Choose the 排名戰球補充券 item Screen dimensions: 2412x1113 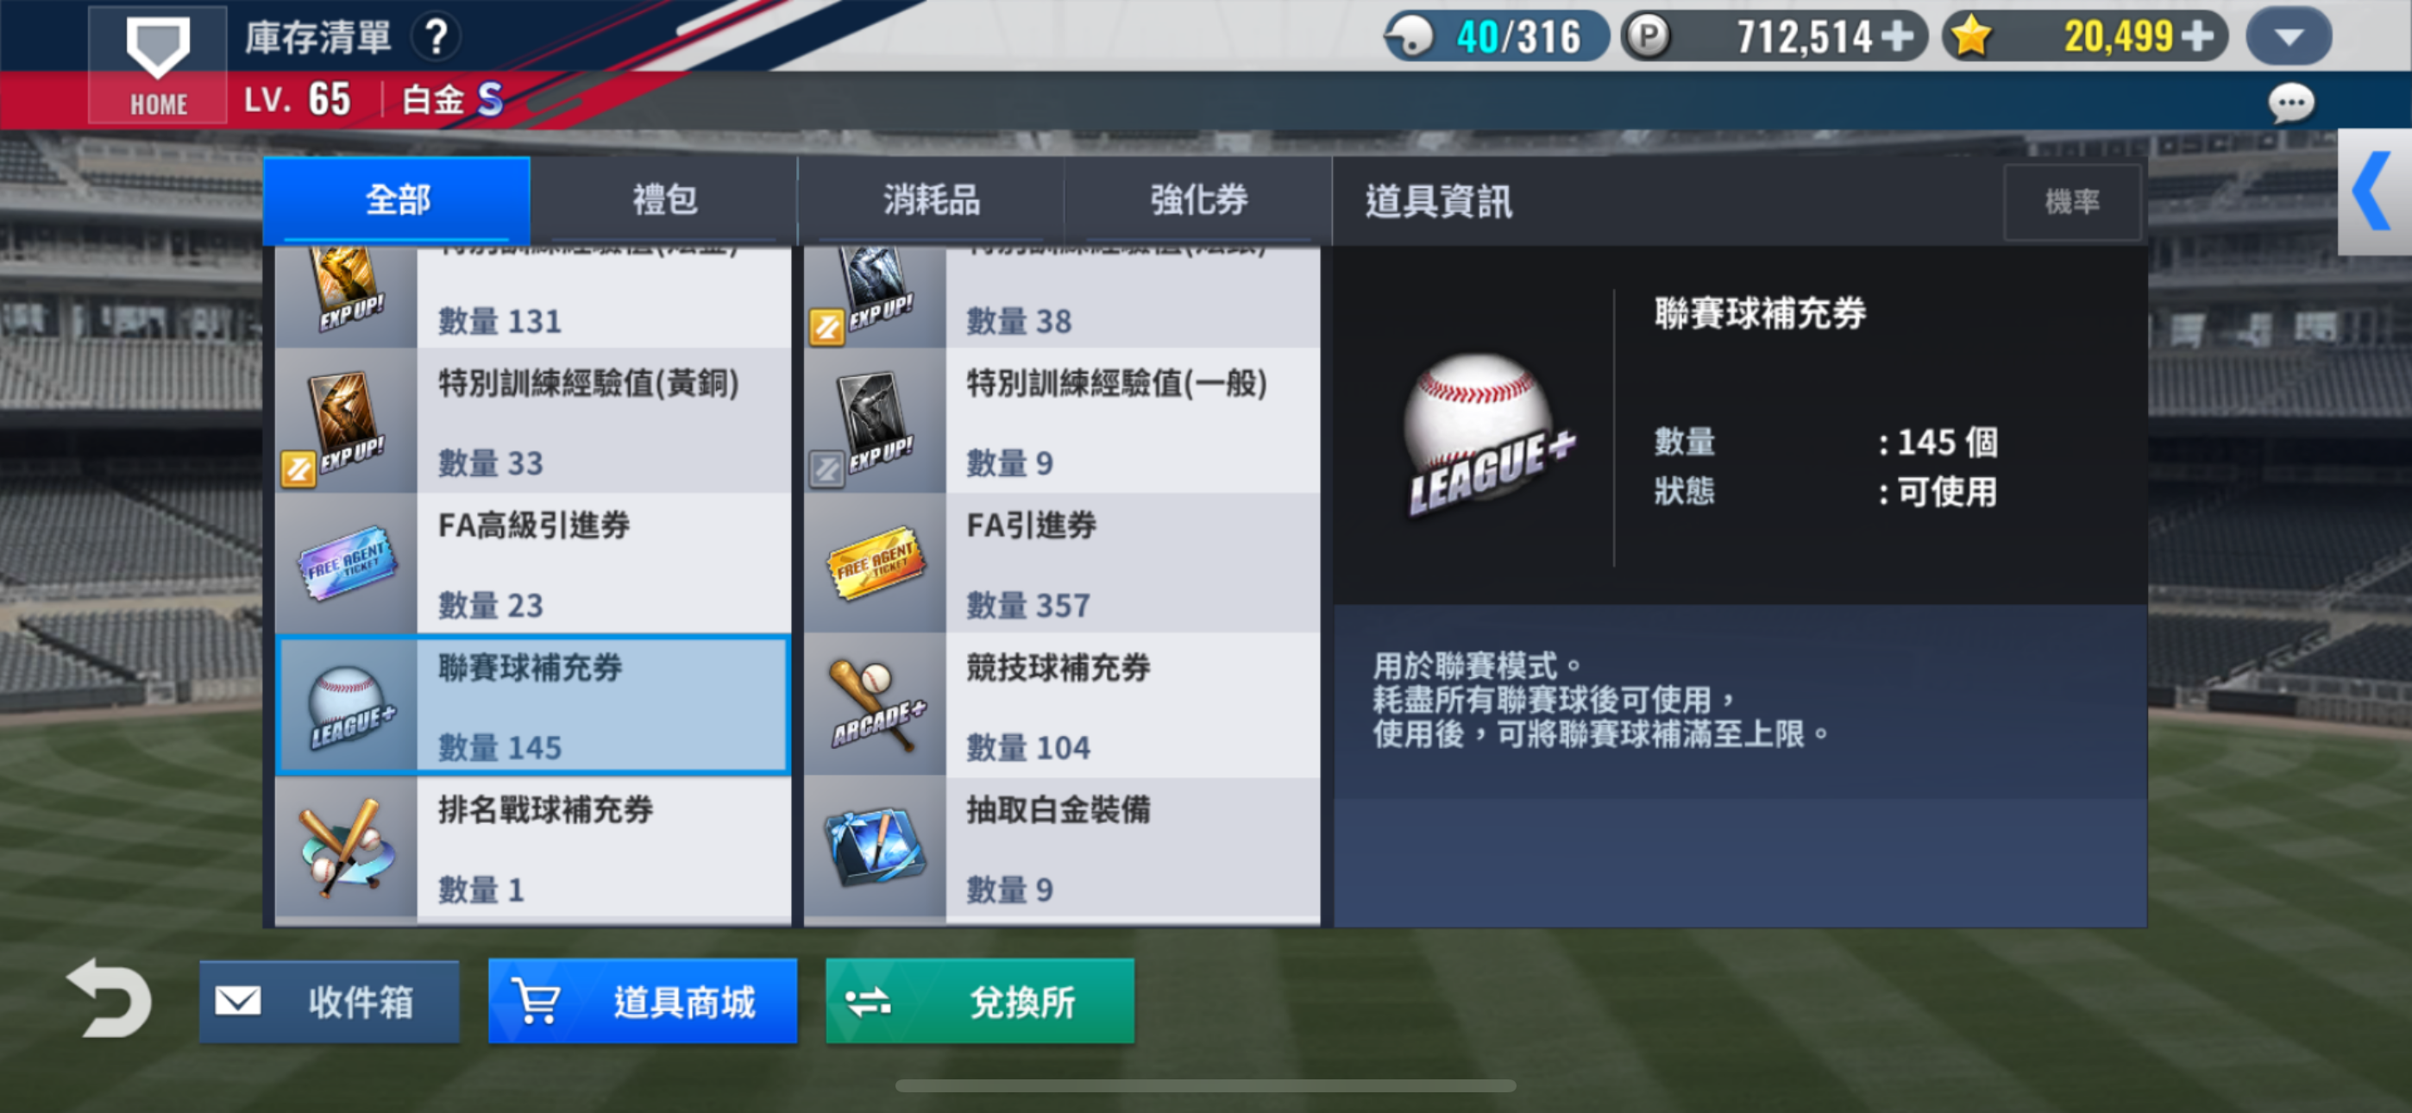[533, 848]
